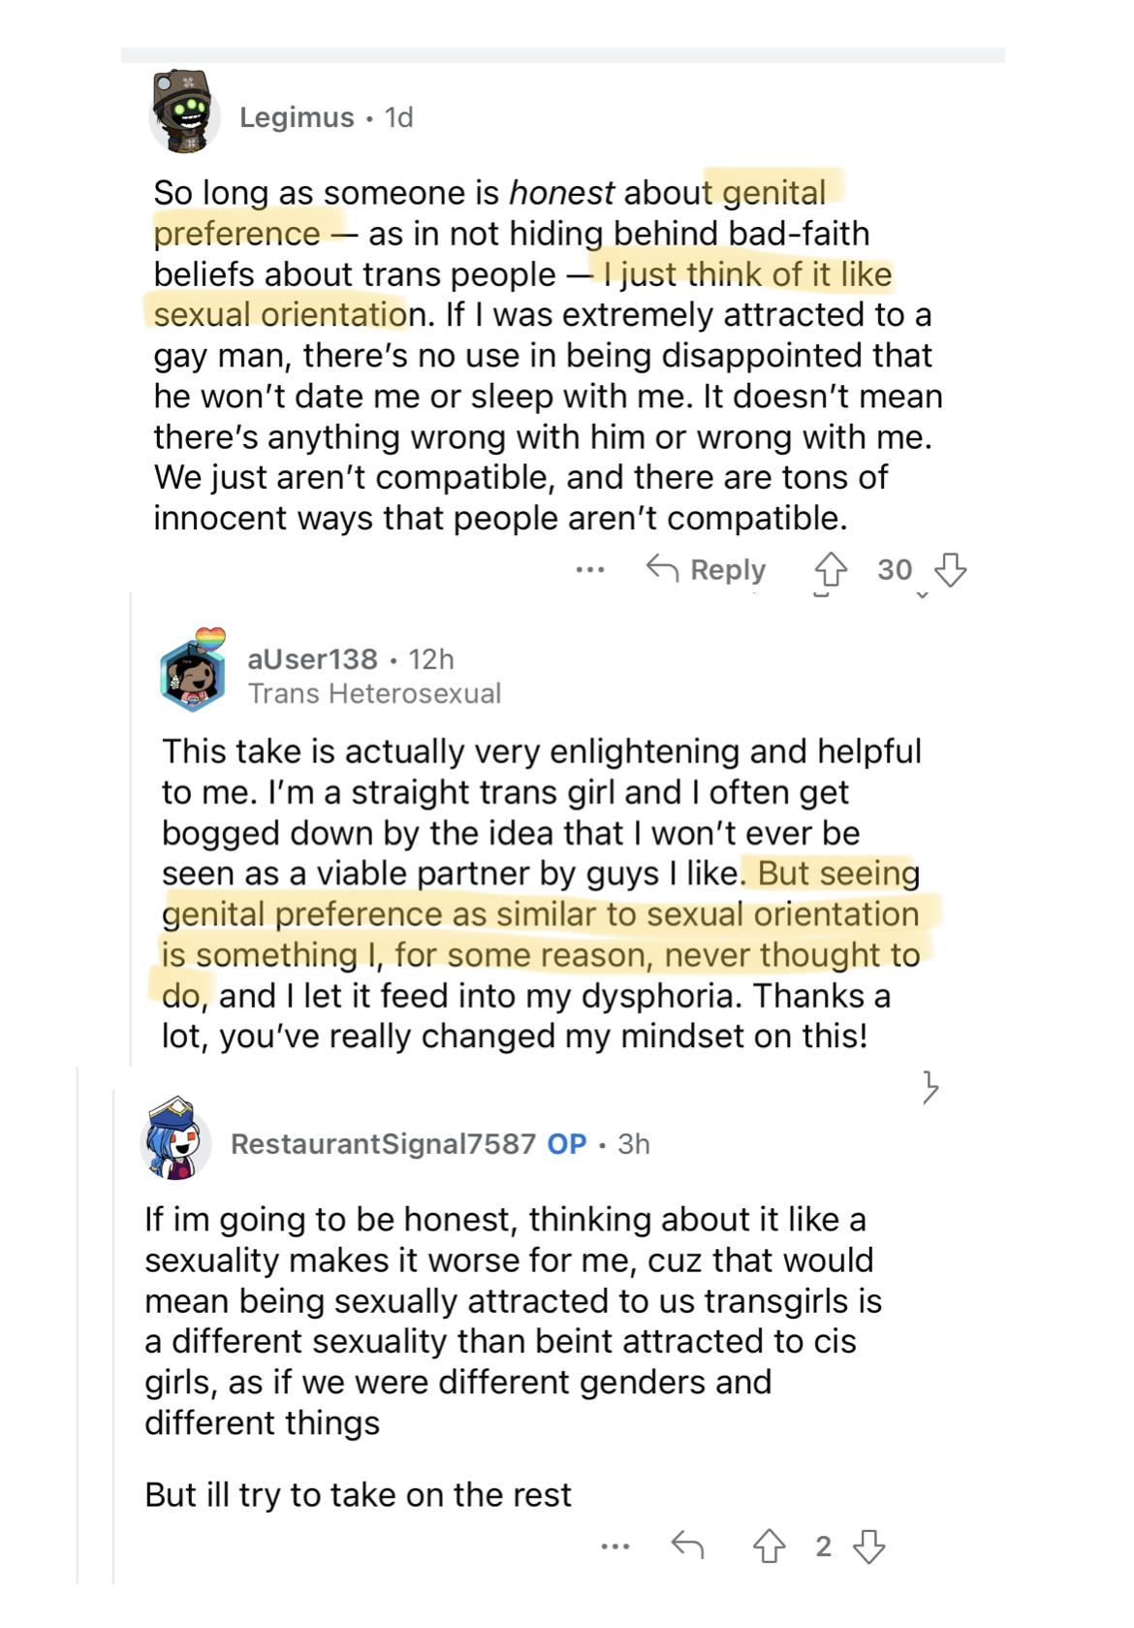The image size is (1134, 1628).
Task: Click the Trans Heterosexual flair
Action: (374, 694)
